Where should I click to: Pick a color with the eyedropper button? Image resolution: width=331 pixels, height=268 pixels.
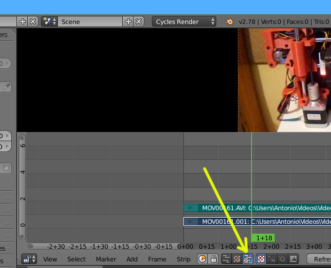click(6, 87)
